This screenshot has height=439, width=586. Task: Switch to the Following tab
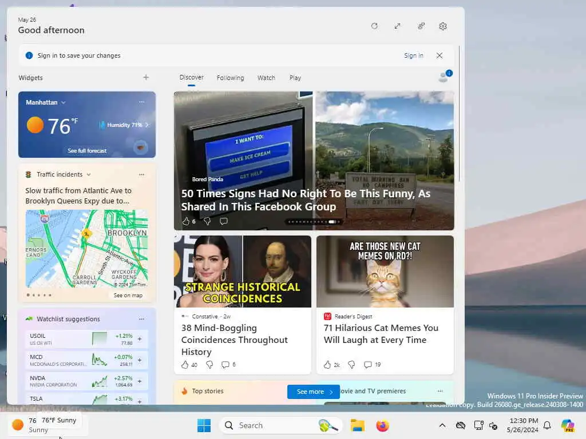pos(230,78)
